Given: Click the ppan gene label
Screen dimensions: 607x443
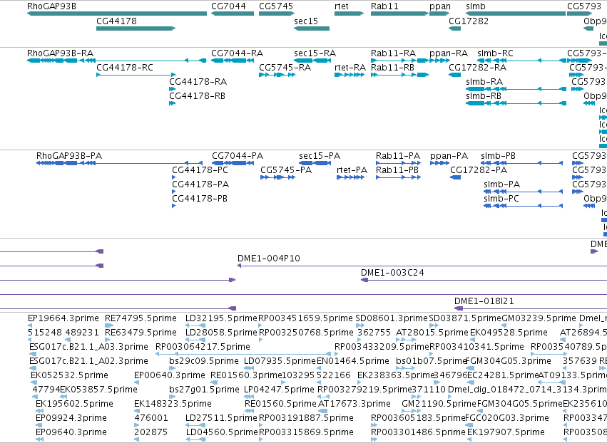Looking at the screenshot, I should [x=440, y=6].
